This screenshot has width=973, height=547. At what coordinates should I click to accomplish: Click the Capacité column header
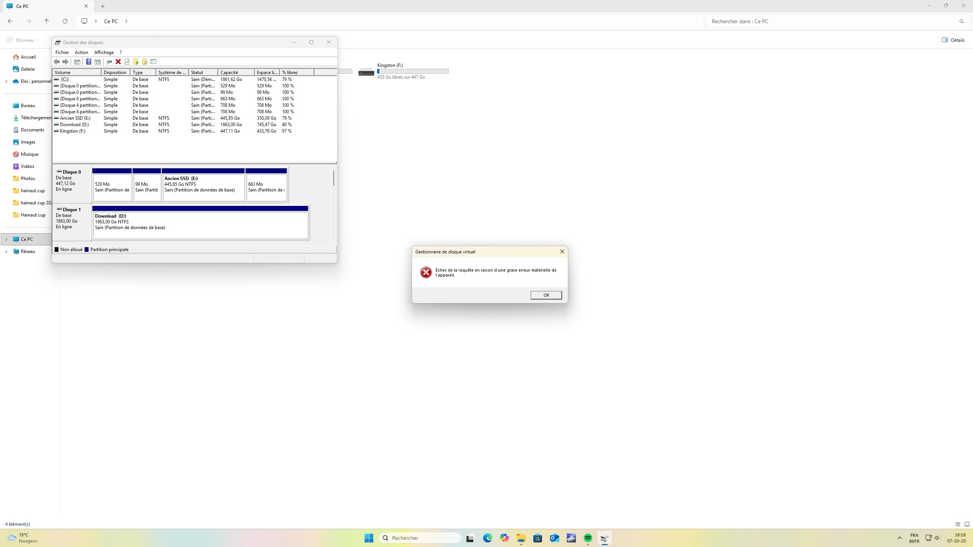click(x=236, y=72)
